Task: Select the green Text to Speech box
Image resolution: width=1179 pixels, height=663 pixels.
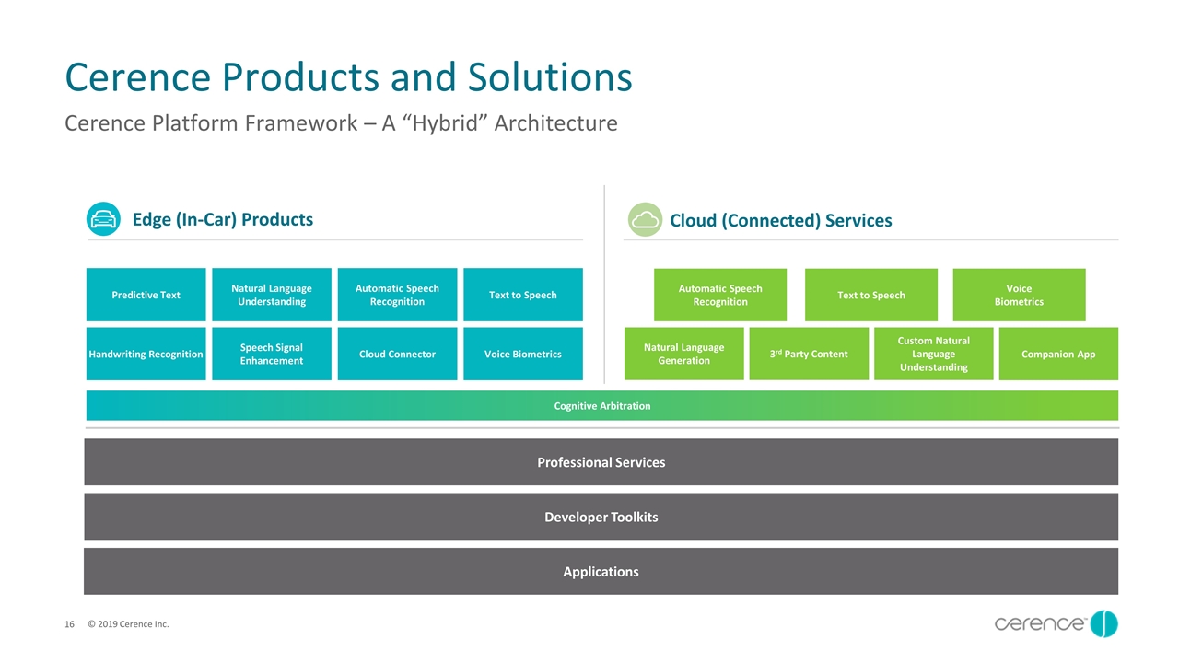Action: [x=871, y=295]
